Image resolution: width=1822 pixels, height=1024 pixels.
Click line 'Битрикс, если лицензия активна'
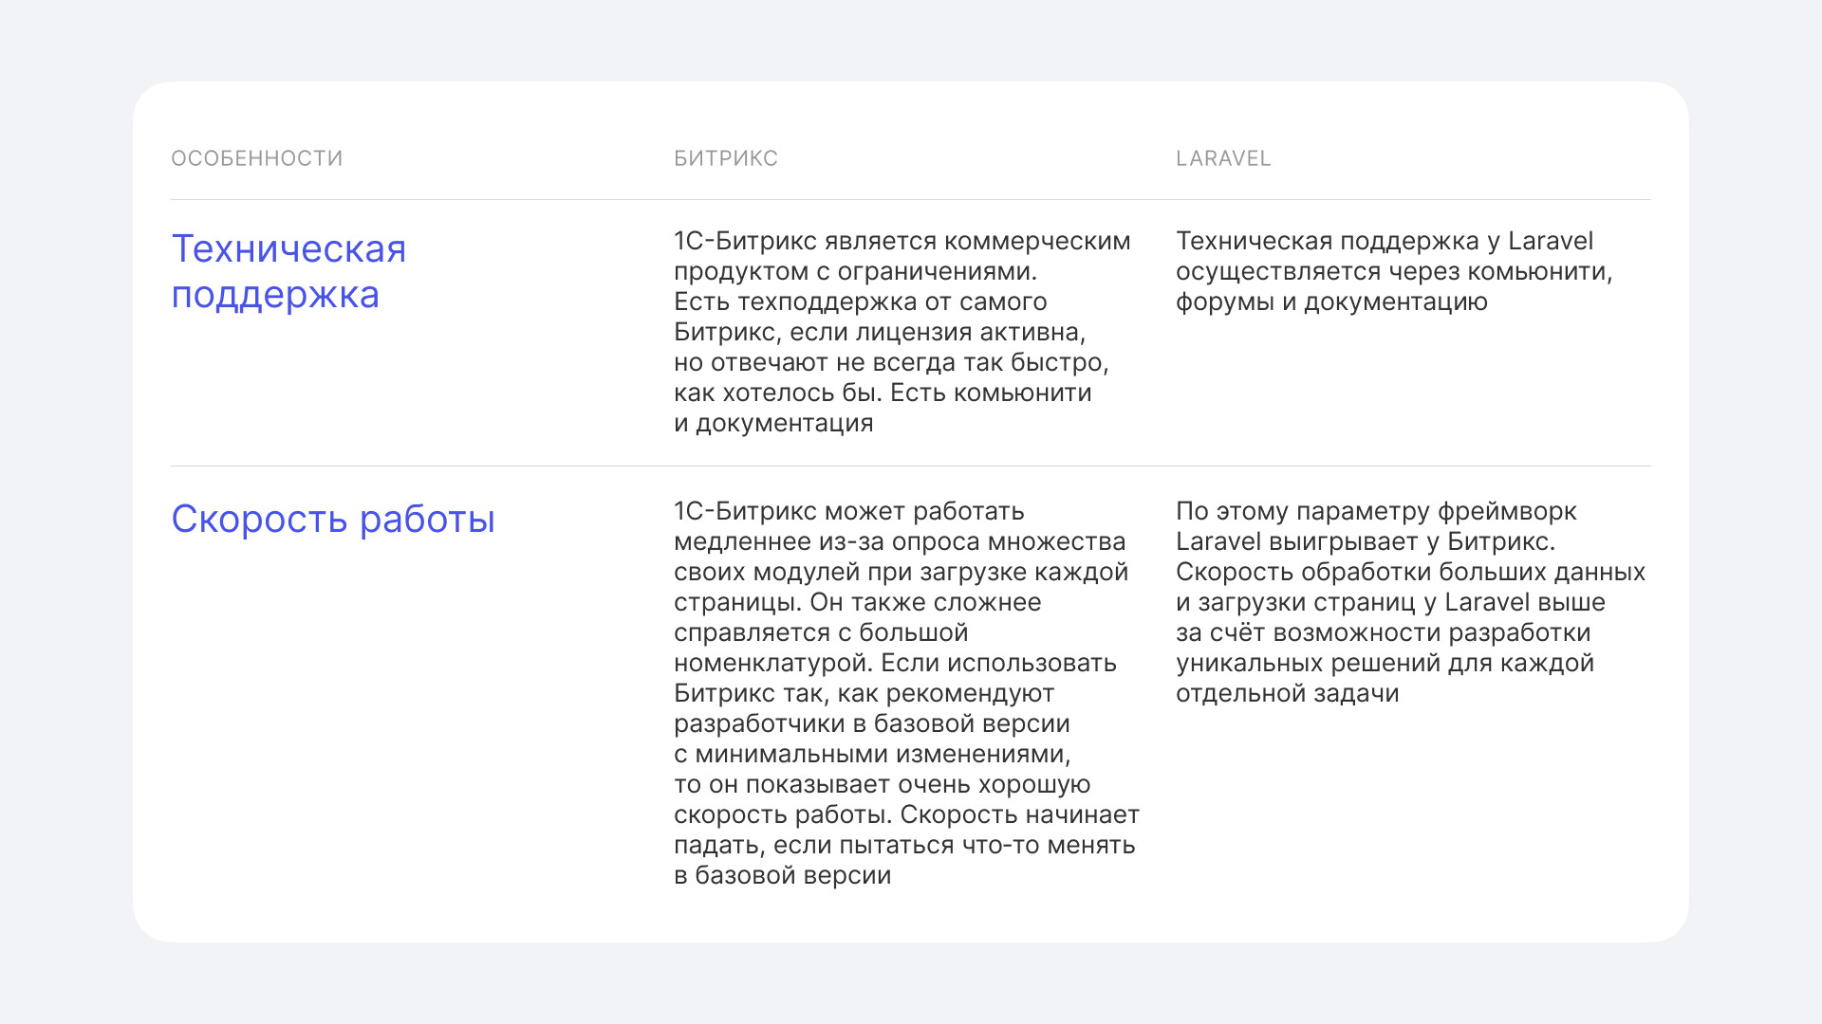[x=879, y=332]
